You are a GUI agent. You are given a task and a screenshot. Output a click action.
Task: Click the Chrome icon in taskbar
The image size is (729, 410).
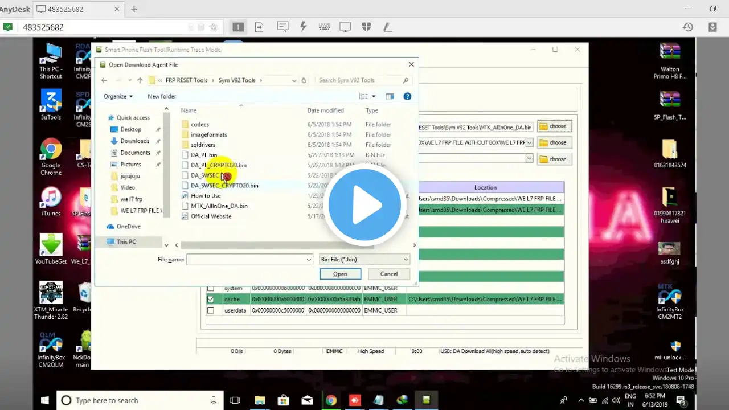(331, 400)
